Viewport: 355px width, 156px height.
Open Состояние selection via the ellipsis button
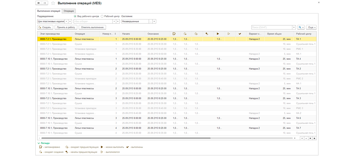coord(151,21)
